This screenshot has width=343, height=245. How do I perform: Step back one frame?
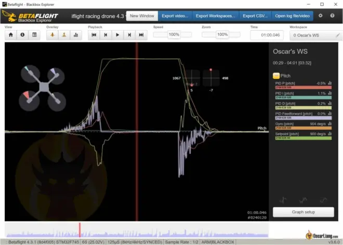(106, 35)
